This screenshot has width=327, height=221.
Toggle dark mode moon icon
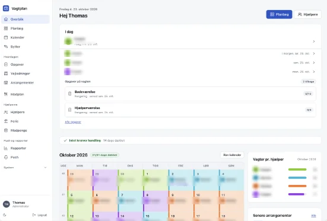click(x=5, y=215)
